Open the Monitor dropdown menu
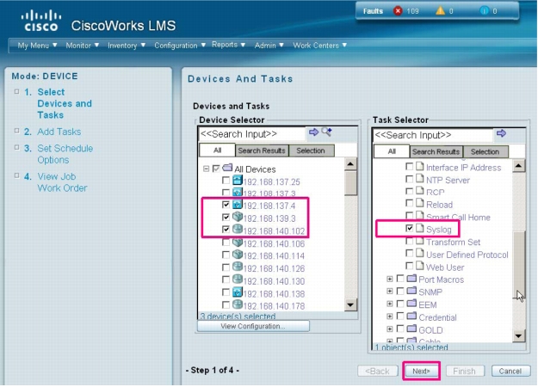This screenshot has height=387, width=538. [83, 46]
